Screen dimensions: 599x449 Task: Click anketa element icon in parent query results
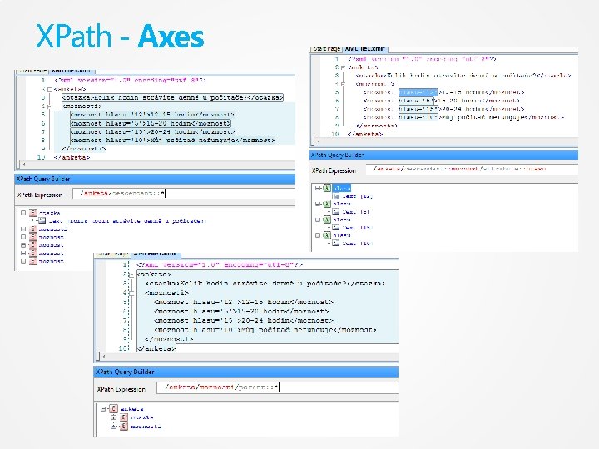click(113, 409)
